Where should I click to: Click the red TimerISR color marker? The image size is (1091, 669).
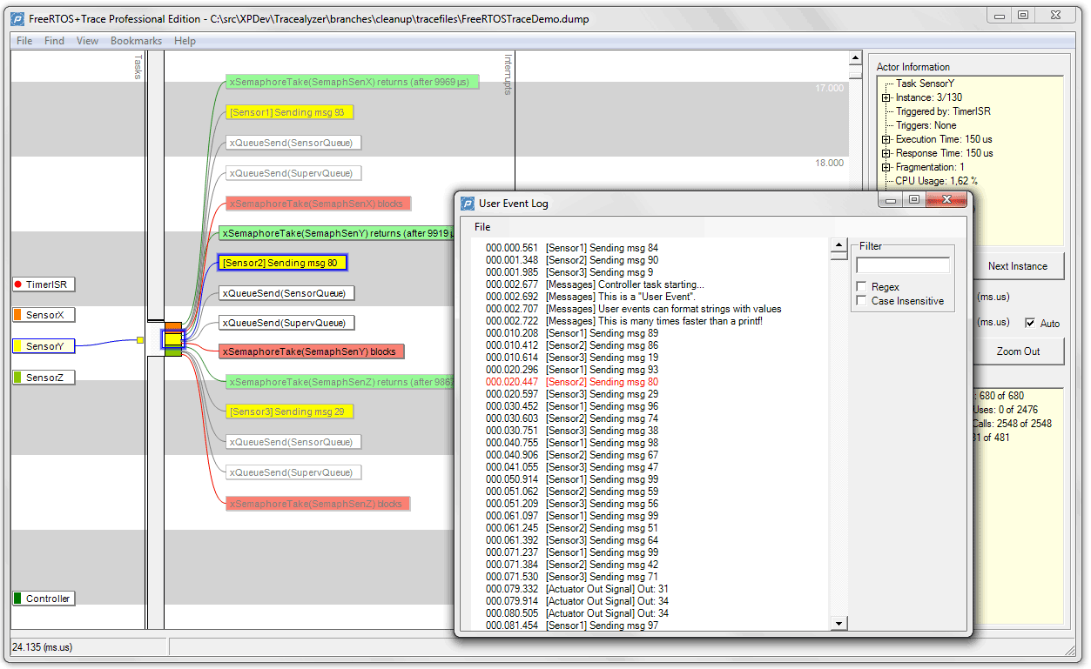tap(17, 284)
